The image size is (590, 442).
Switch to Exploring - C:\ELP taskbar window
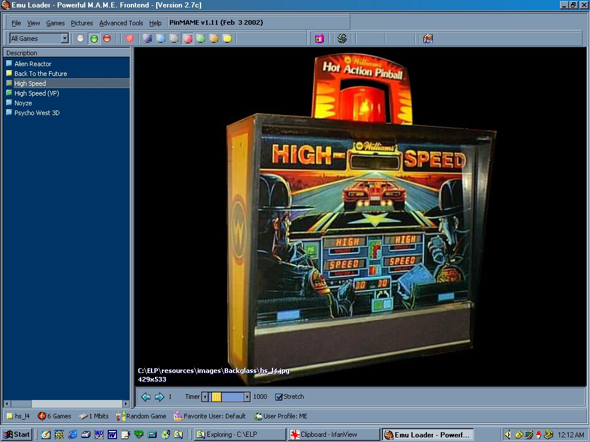tap(240, 435)
